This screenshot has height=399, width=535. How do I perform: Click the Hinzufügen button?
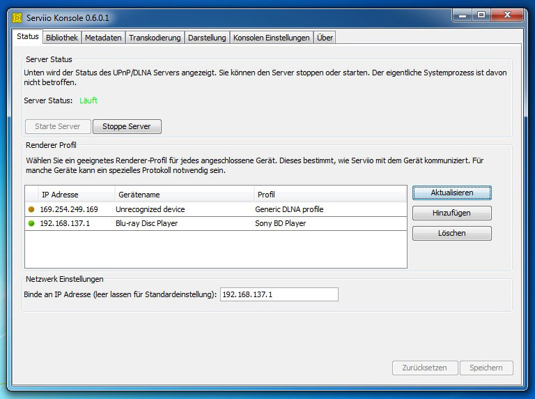point(451,213)
